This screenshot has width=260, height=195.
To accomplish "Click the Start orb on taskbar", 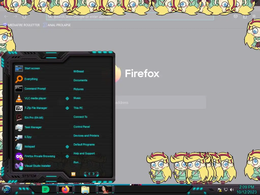I will click(6, 190).
